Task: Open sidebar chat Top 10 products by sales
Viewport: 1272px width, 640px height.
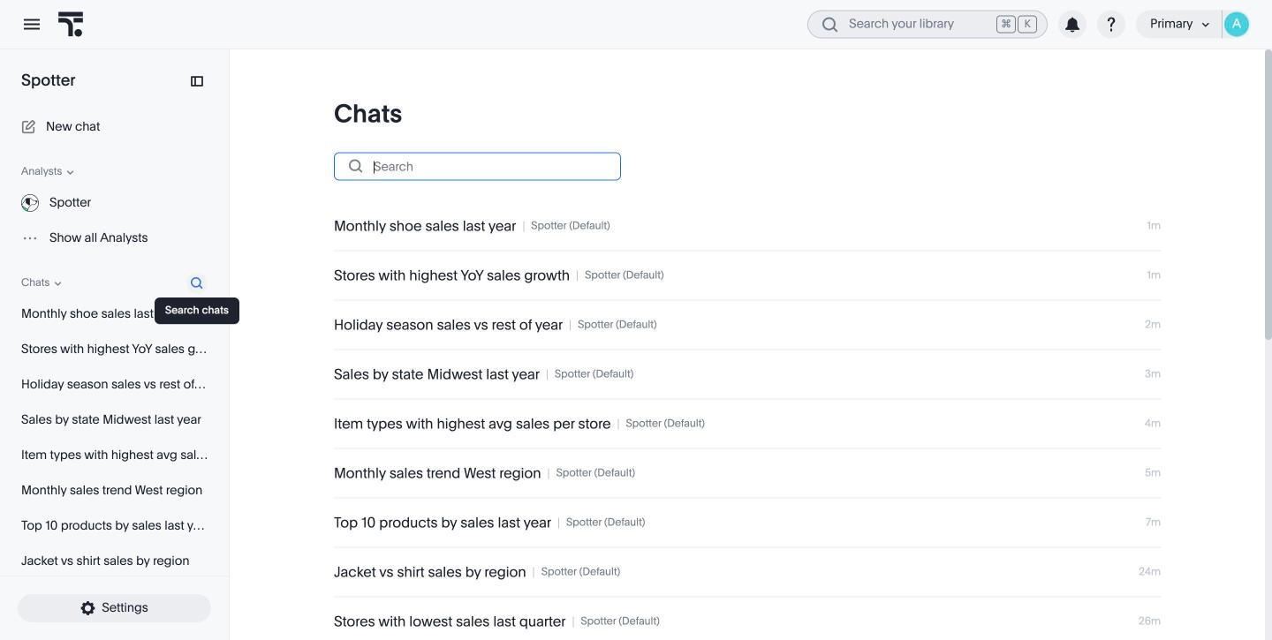Action: click(x=113, y=526)
